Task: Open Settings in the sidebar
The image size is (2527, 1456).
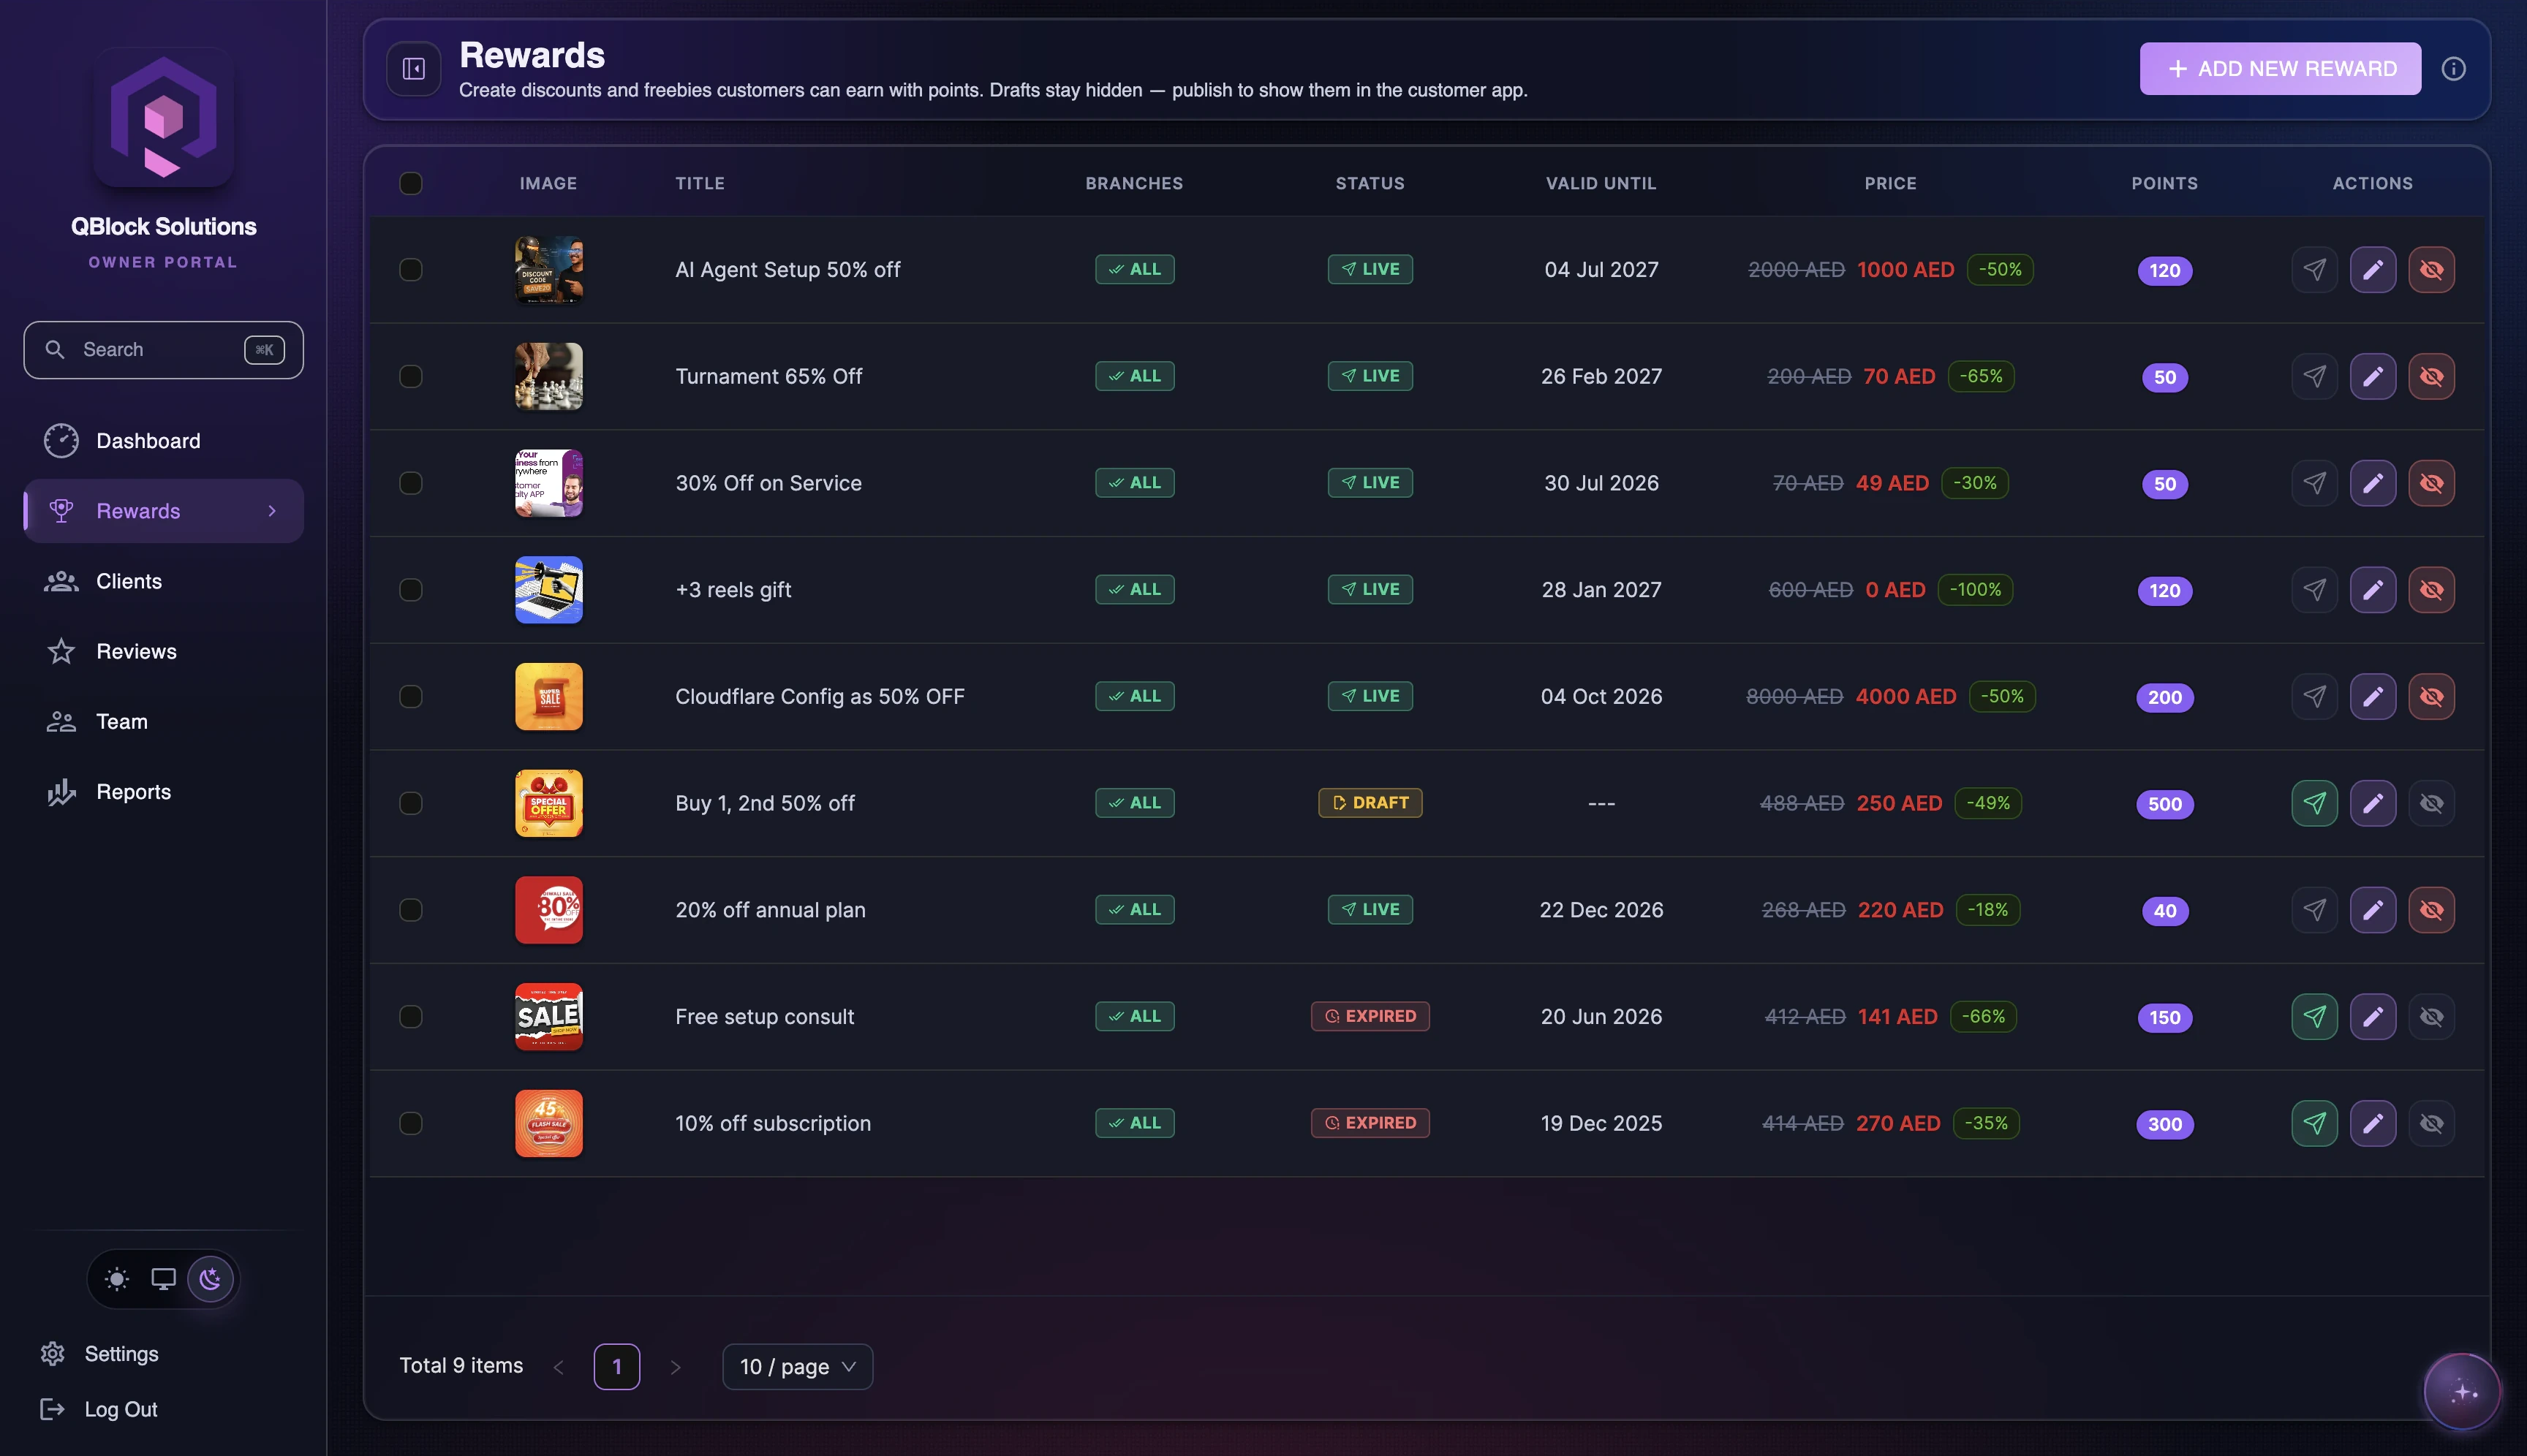Action: (100, 1354)
